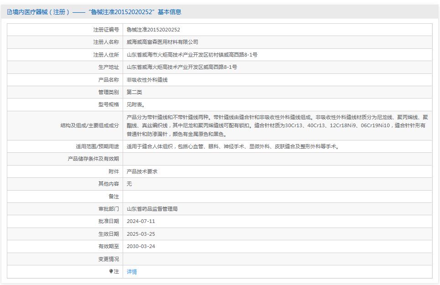Click the 注册人住所 label
The image size is (440, 285).
point(106,55)
